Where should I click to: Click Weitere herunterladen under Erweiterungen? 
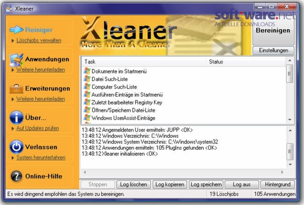[x=41, y=99]
